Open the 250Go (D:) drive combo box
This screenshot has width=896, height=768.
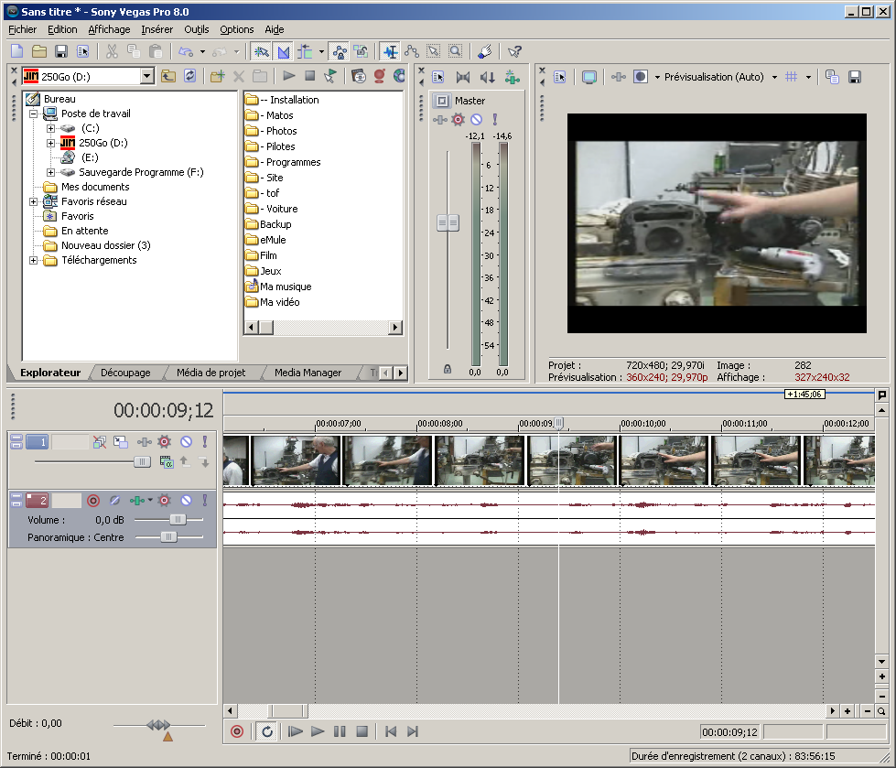pyautogui.click(x=89, y=76)
